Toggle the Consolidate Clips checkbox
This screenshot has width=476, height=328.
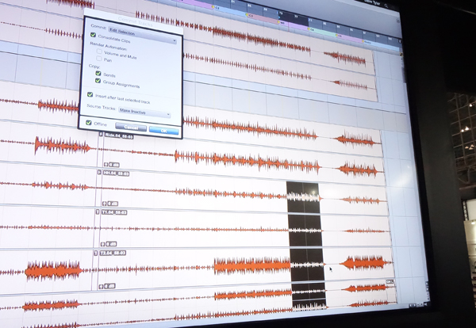tap(93, 35)
